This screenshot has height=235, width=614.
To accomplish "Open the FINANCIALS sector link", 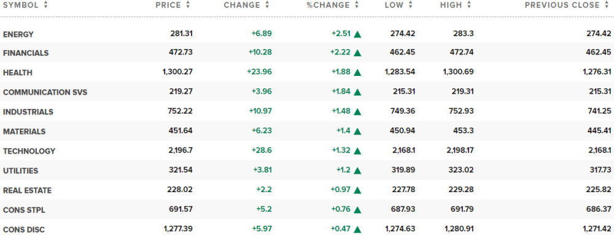I will 26,53.
